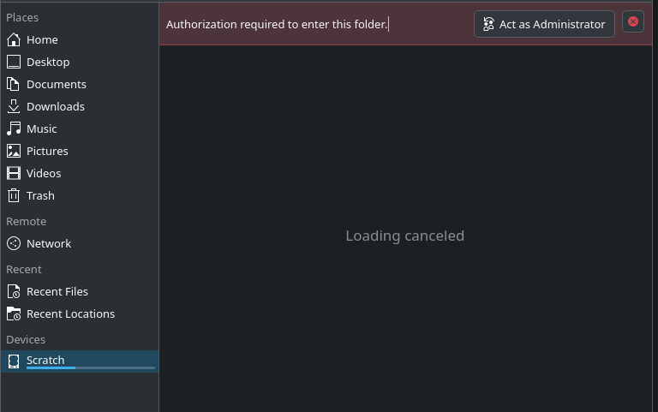Click the Home house icon

point(14,39)
